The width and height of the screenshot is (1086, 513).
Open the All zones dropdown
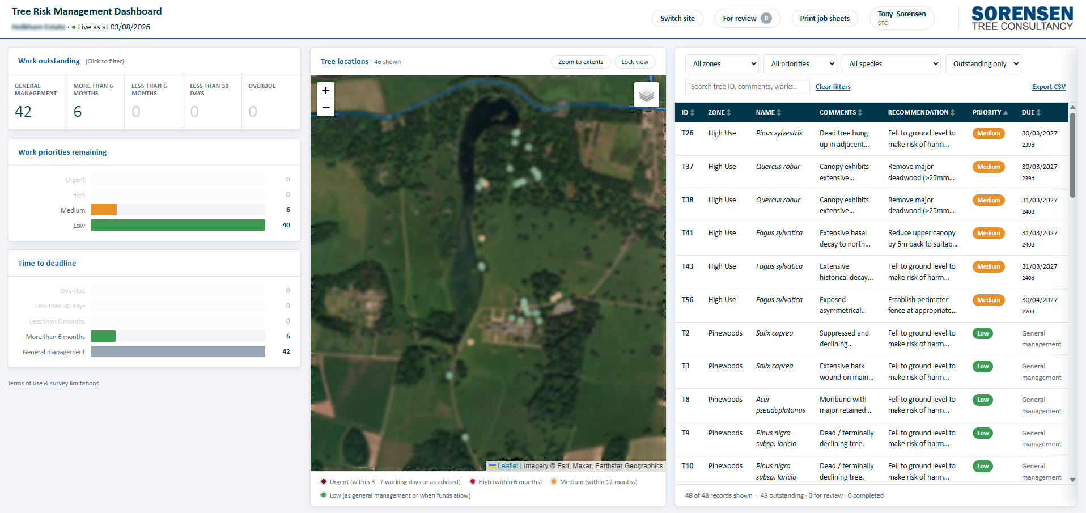722,63
